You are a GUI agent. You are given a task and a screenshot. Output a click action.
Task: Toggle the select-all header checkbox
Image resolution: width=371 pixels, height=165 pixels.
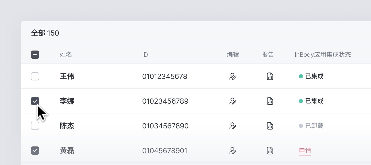pos(35,55)
